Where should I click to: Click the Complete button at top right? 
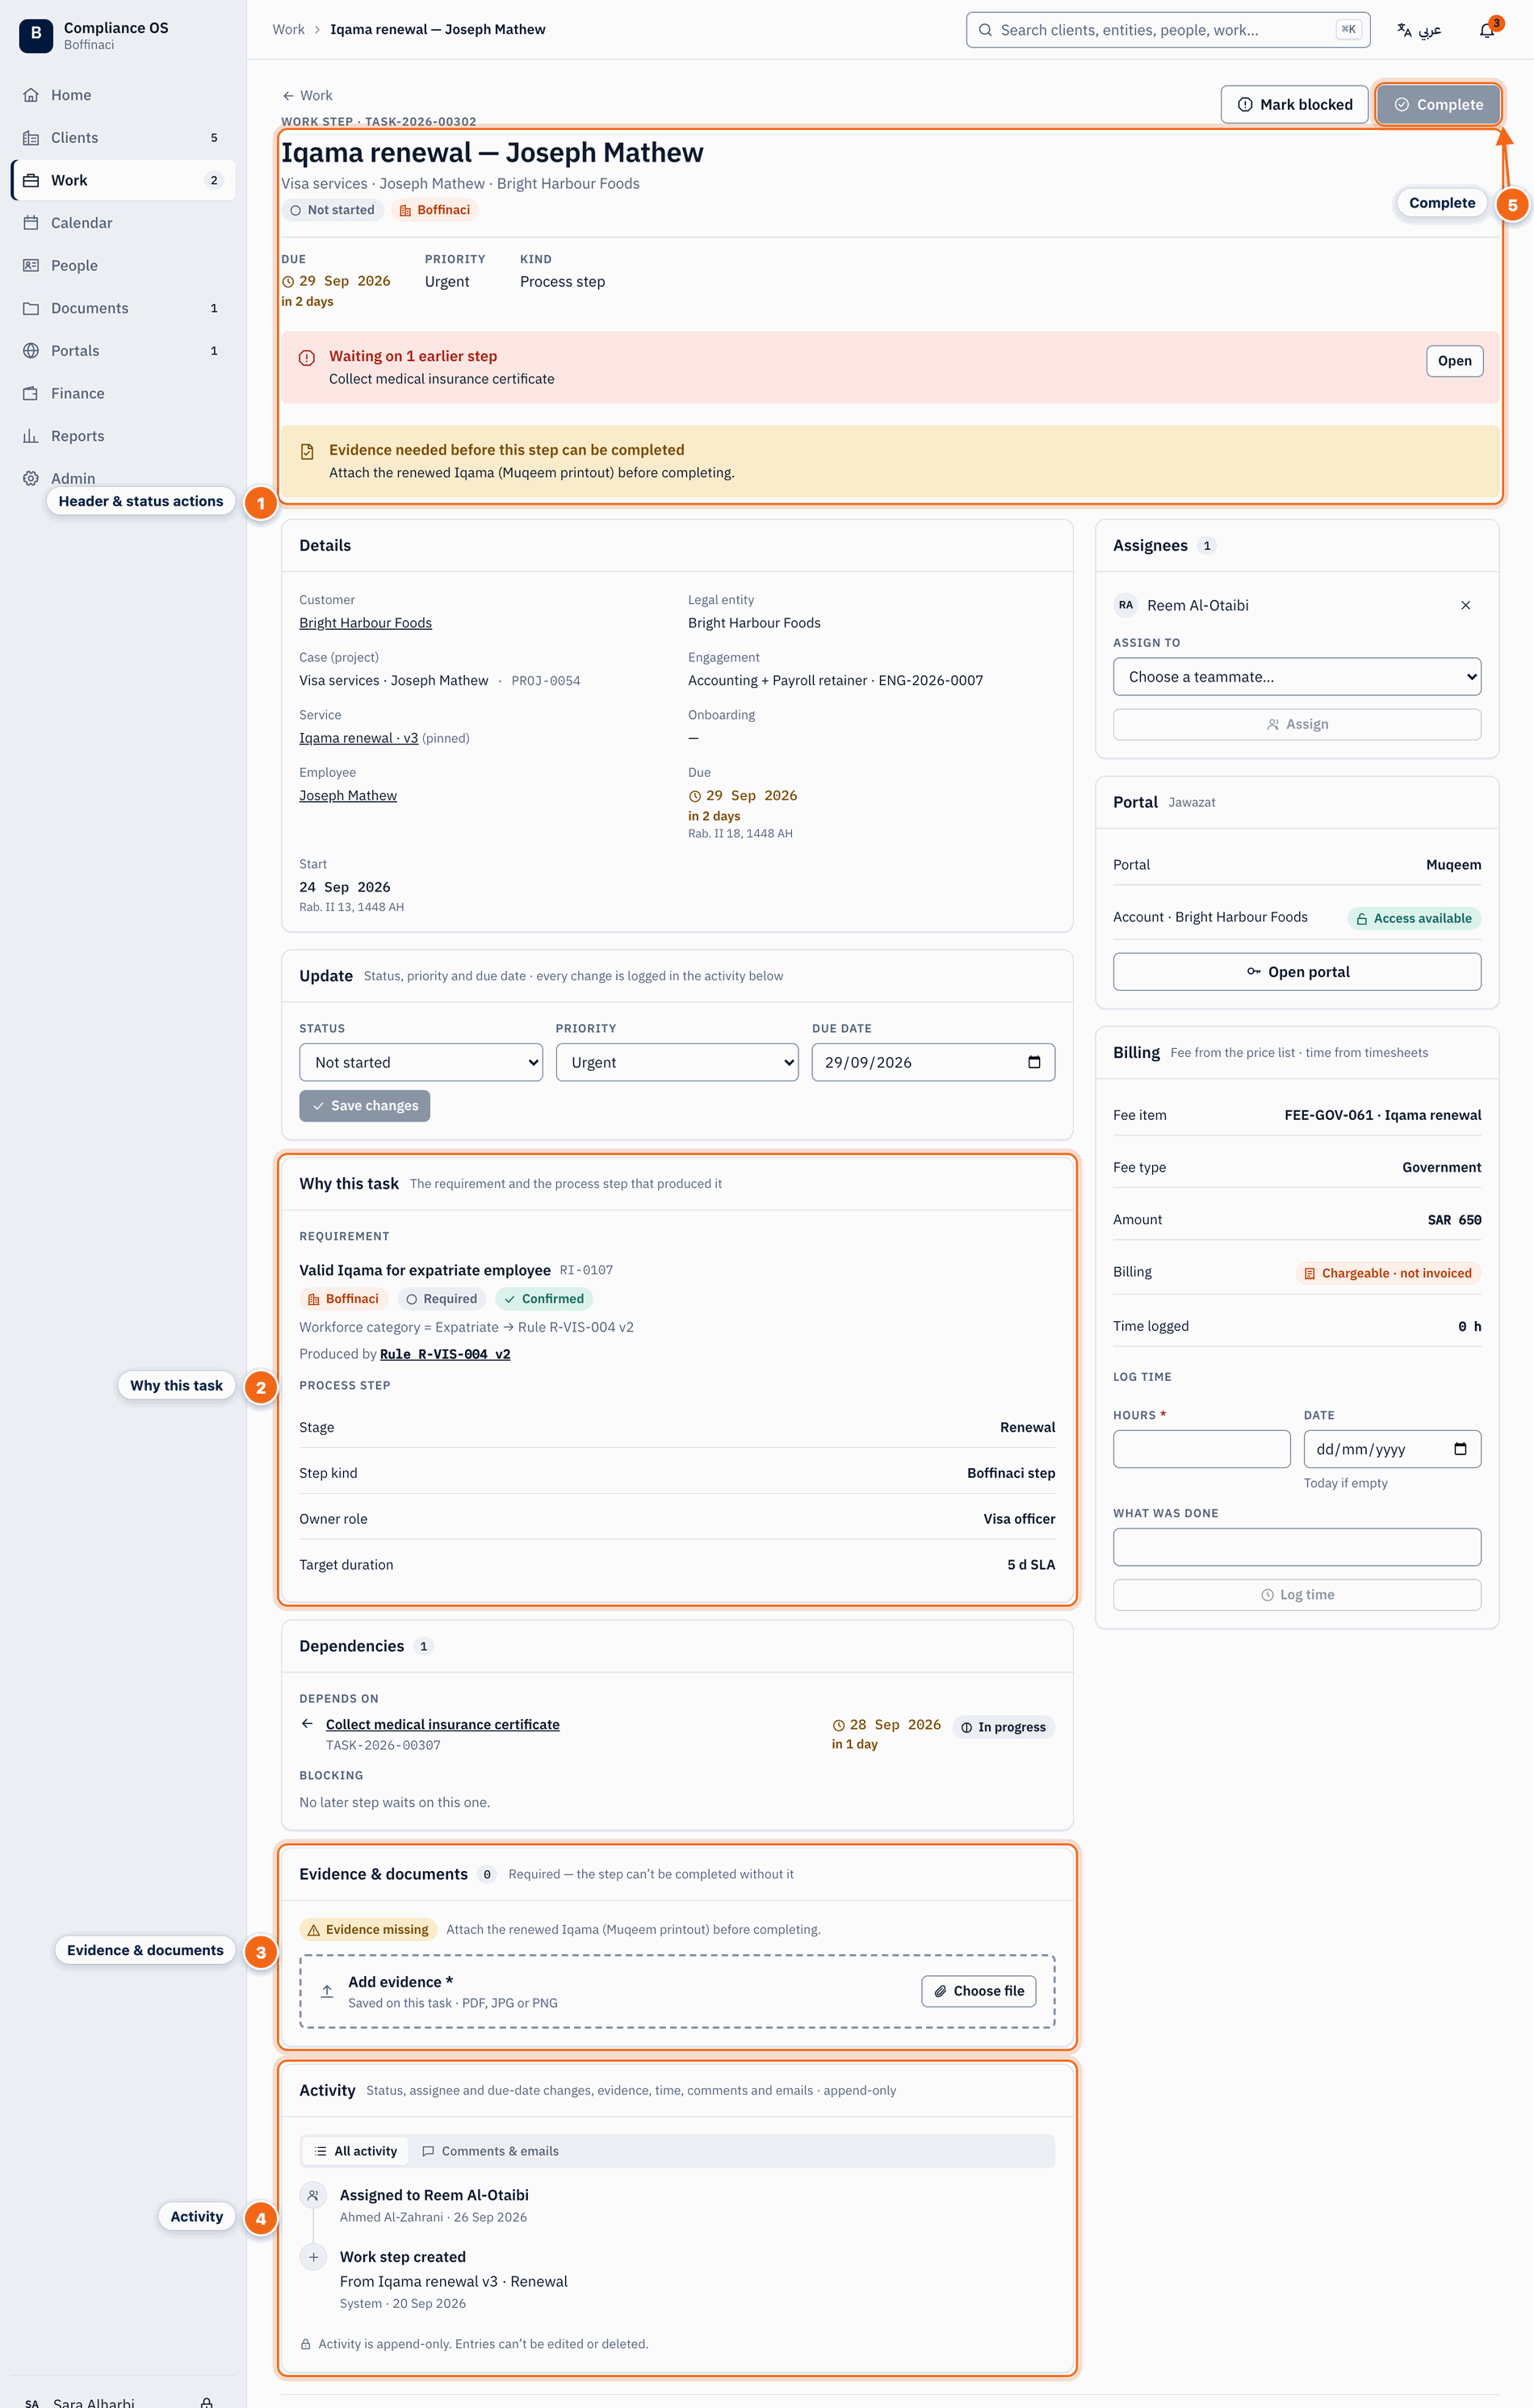click(x=1438, y=104)
